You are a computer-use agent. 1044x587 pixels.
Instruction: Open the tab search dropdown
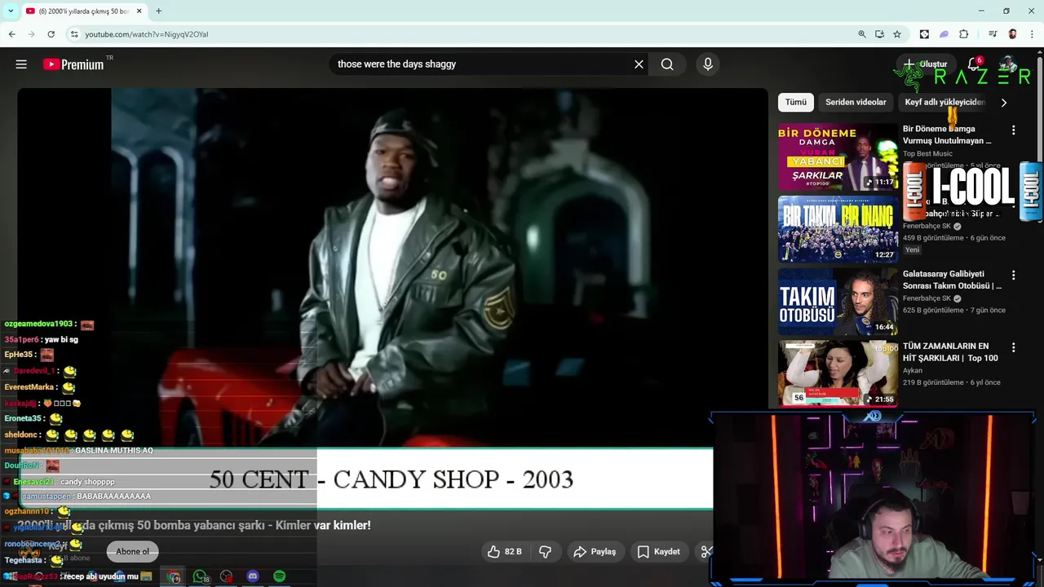(11, 11)
